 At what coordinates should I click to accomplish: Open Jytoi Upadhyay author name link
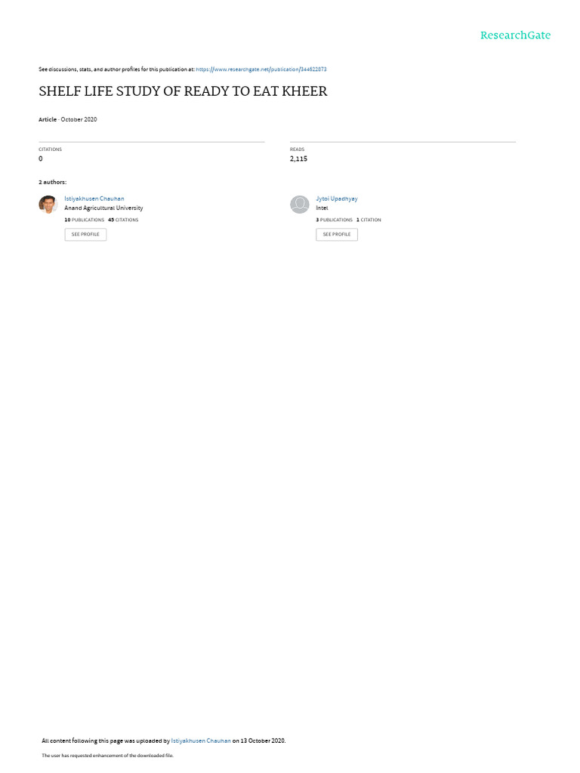tap(336, 199)
